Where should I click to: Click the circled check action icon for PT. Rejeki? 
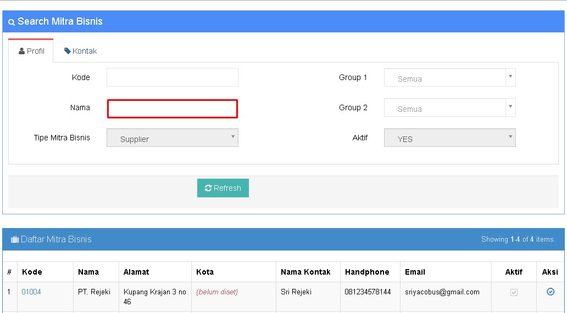(550, 292)
